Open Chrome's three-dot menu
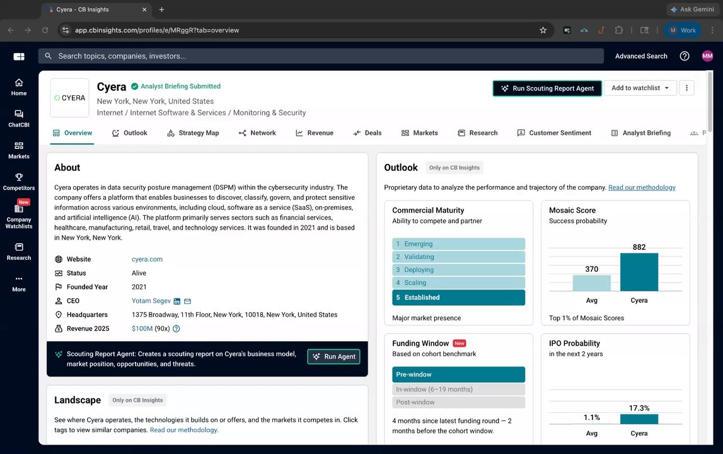The image size is (723, 454). coord(712,30)
